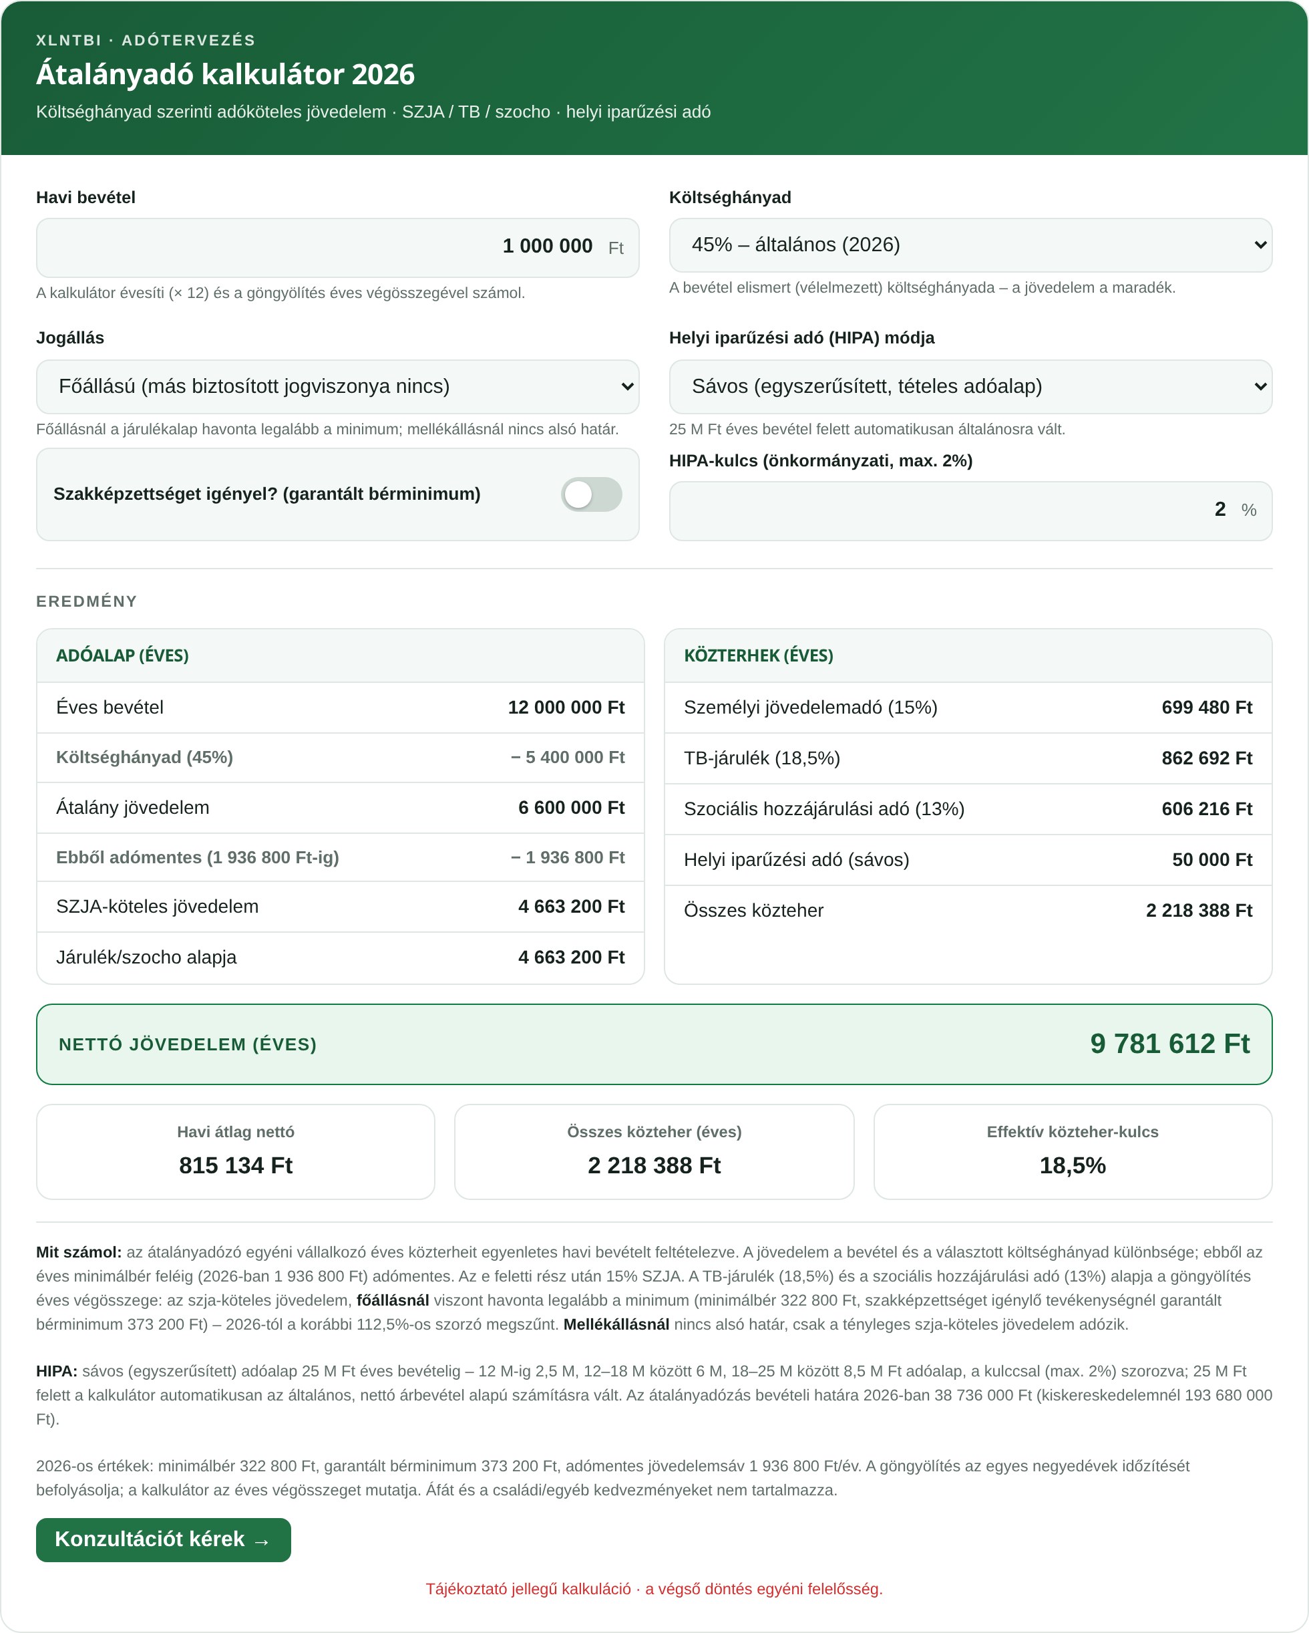Click the arrow in the Konzultációt kérek button
This screenshot has width=1309, height=1633.
pos(262,1541)
